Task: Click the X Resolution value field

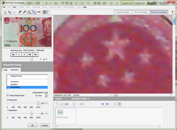Action: 42,103
